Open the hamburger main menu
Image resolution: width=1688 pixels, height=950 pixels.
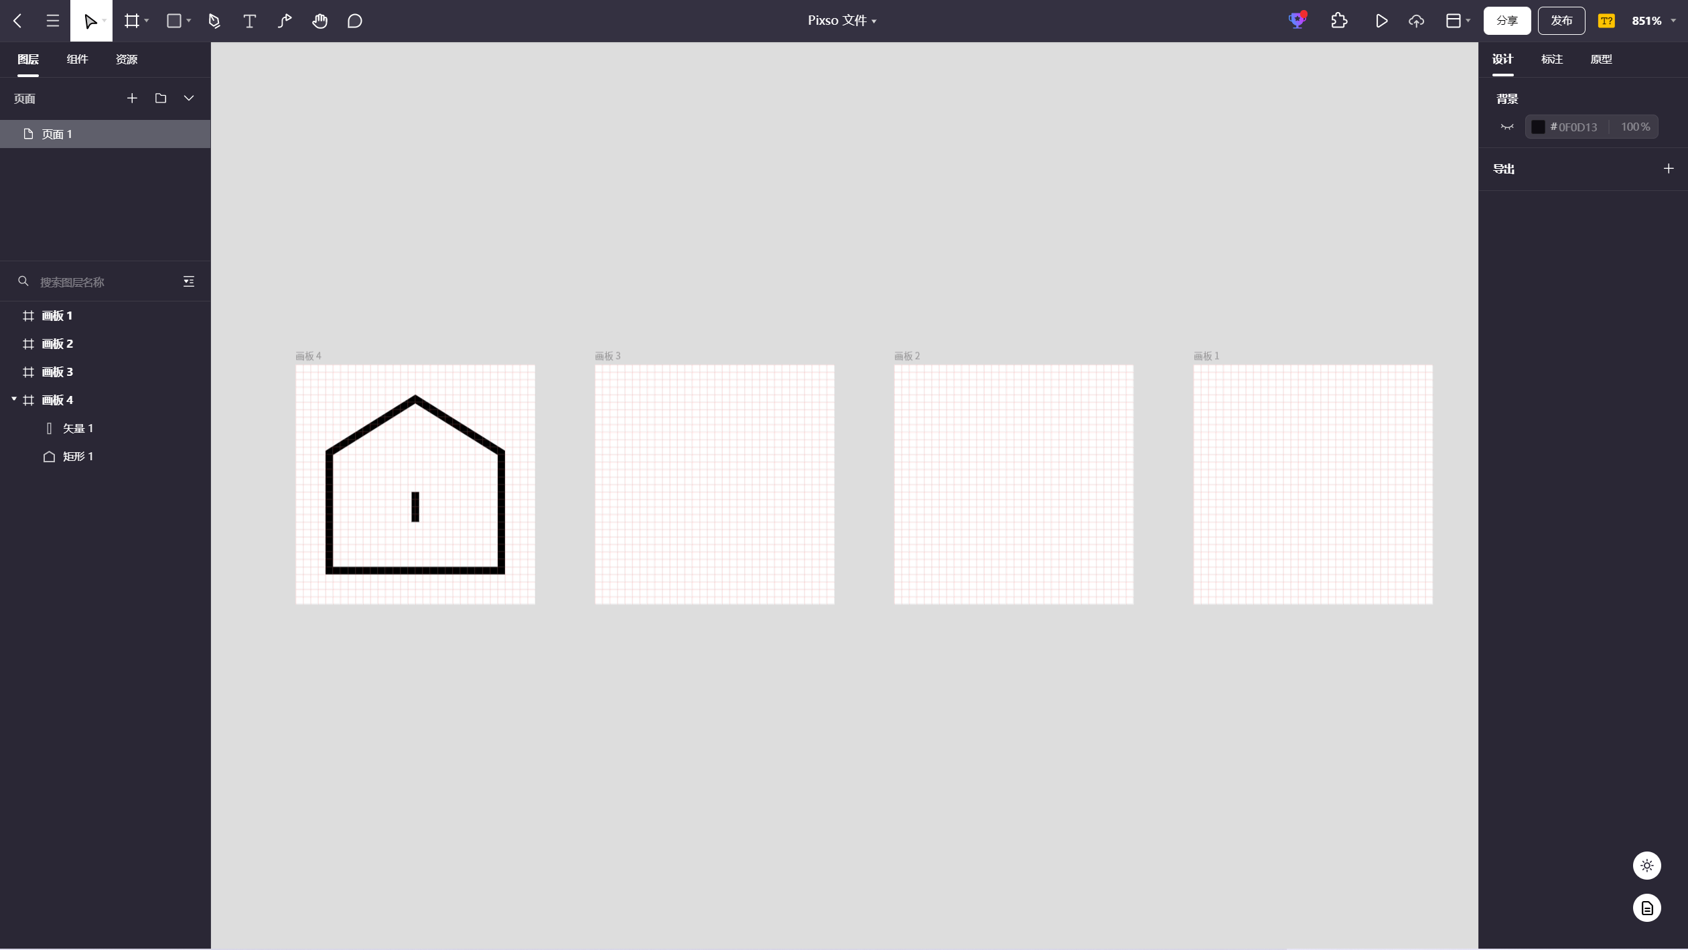[x=53, y=21]
